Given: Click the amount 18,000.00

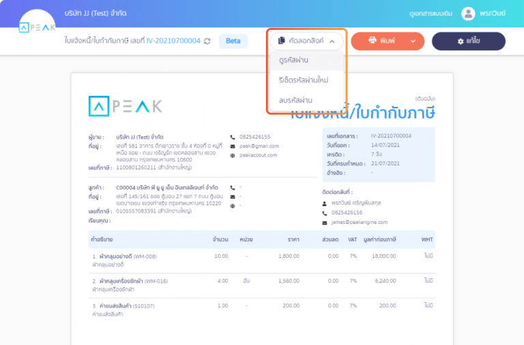Looking at the screenshot, I should [384, 256].
